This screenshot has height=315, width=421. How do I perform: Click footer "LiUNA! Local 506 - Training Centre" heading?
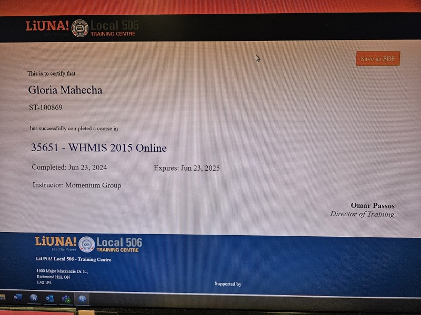(74, 259)
